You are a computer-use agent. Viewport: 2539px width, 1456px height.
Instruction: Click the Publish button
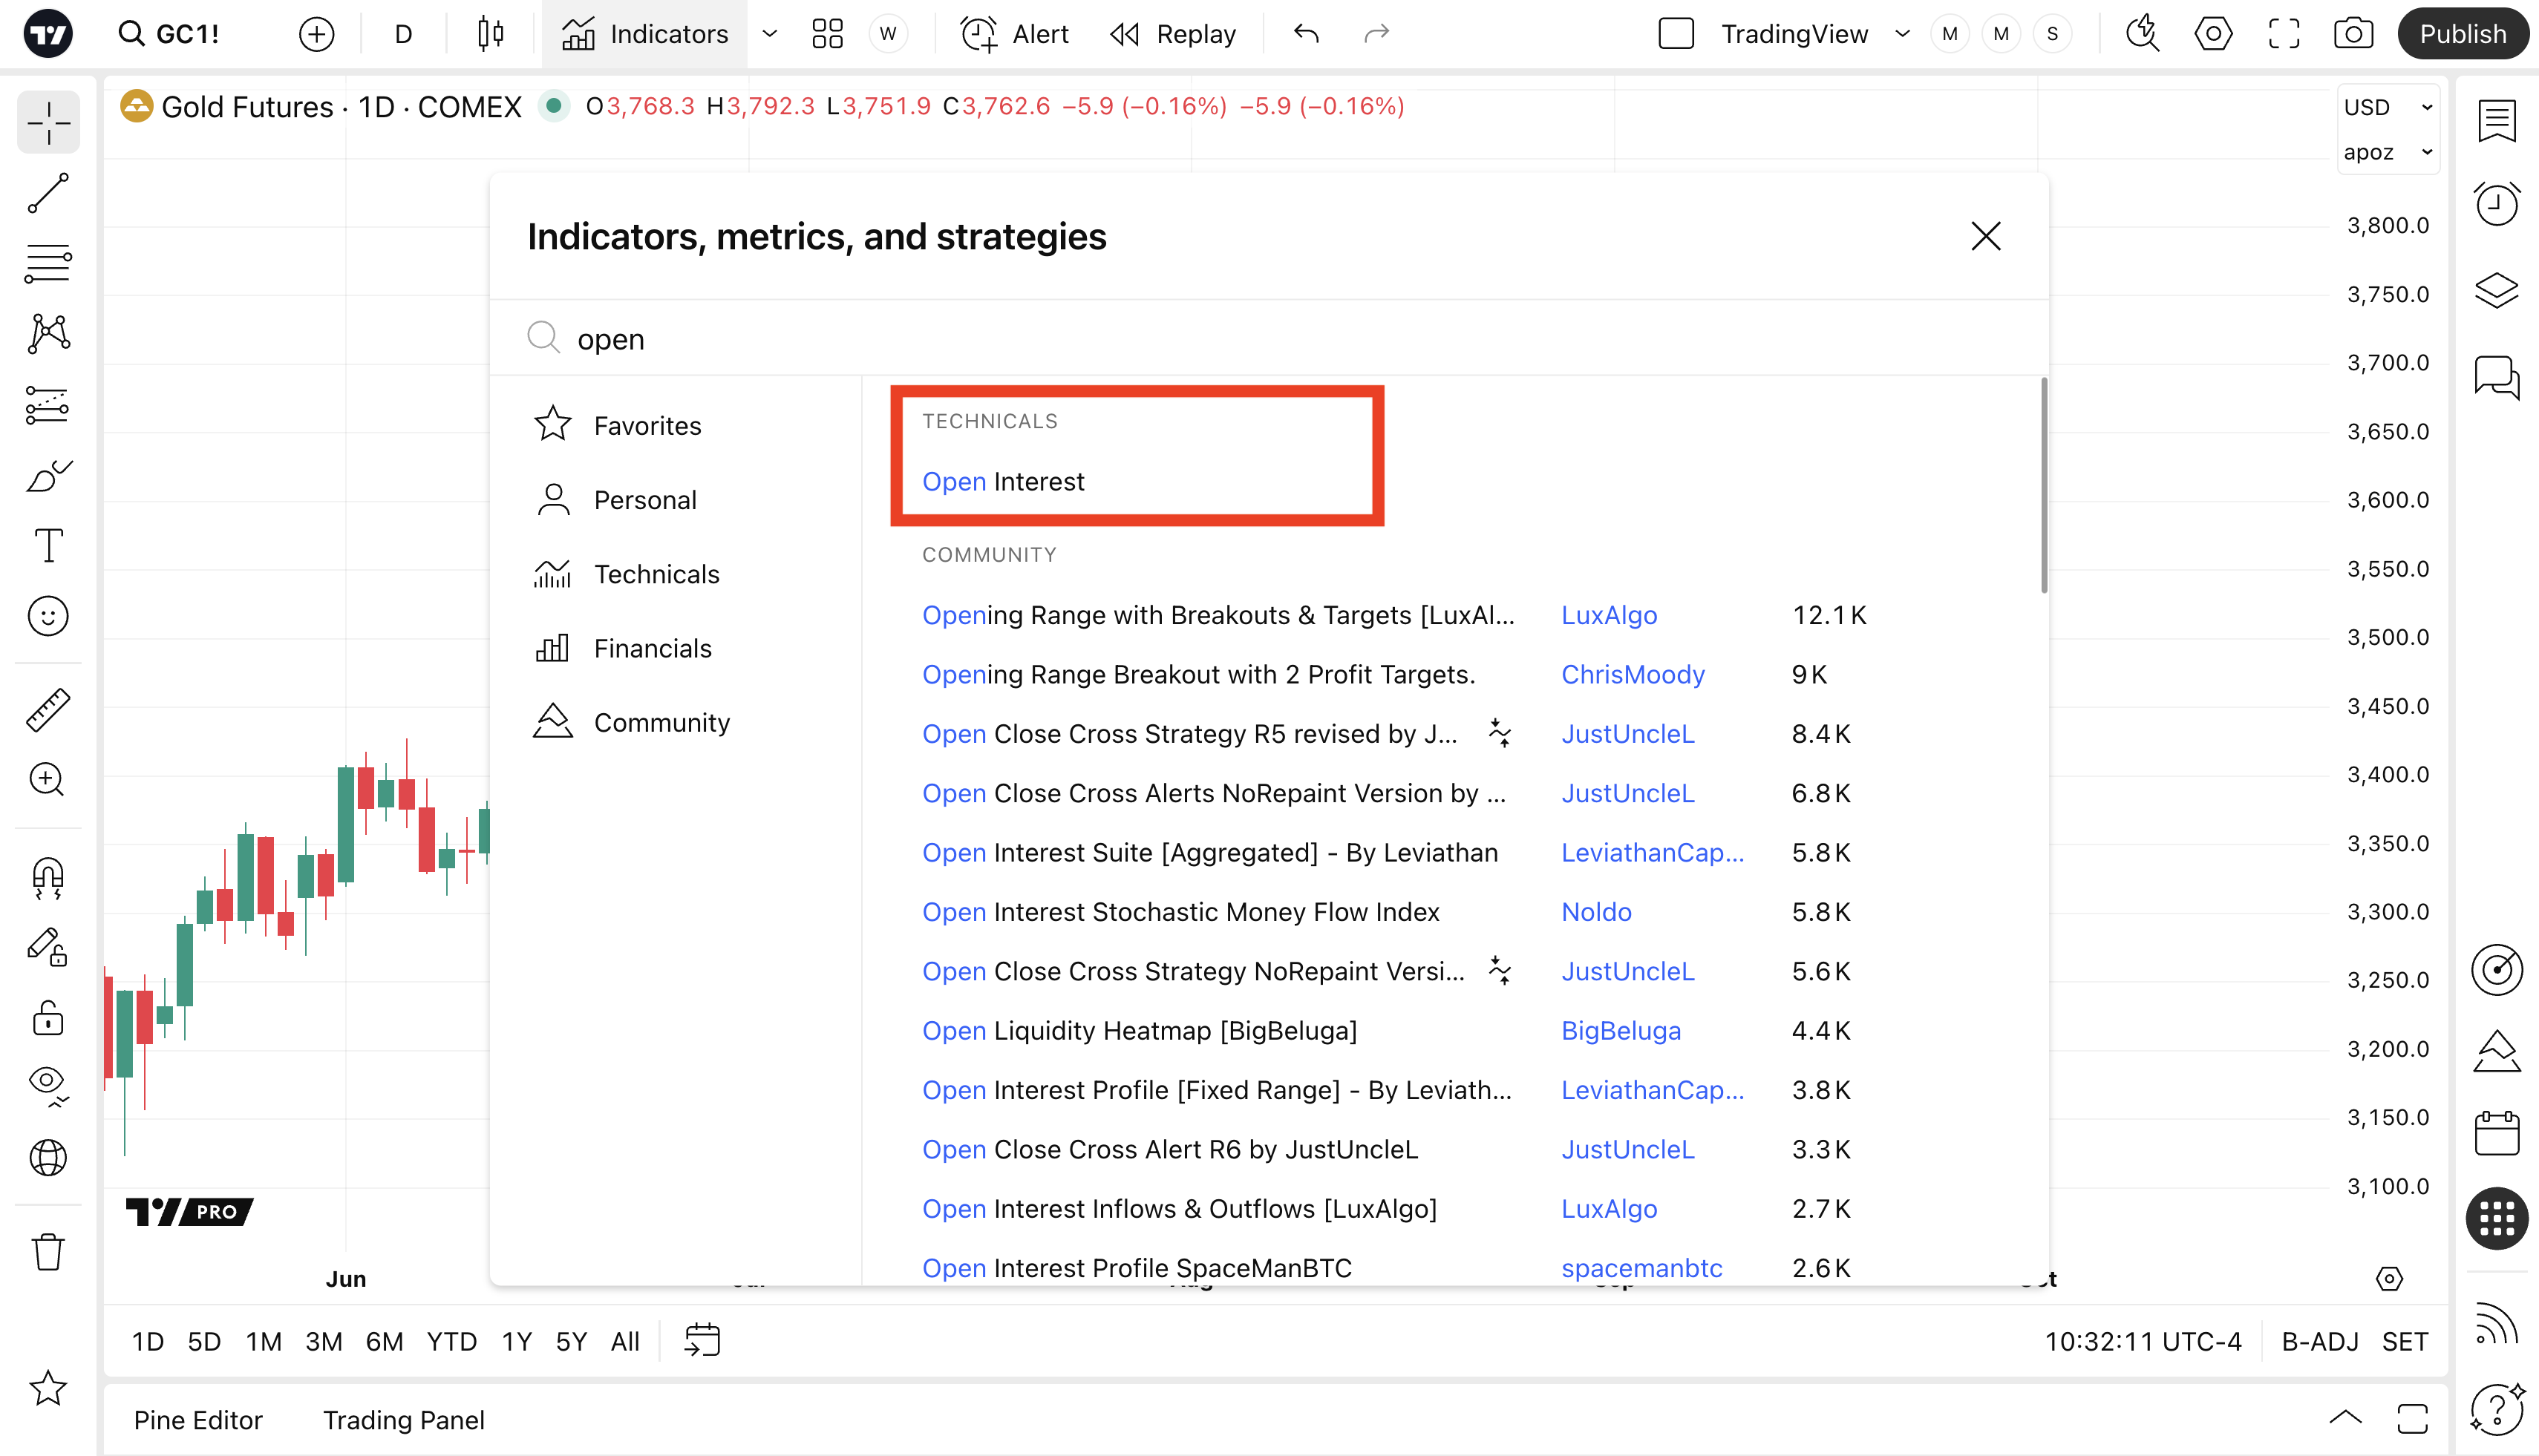point(2462,34)
